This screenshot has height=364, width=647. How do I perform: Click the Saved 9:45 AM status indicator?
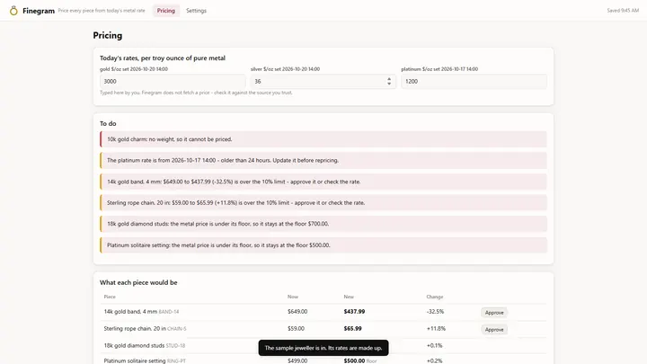tap(623, 11)
